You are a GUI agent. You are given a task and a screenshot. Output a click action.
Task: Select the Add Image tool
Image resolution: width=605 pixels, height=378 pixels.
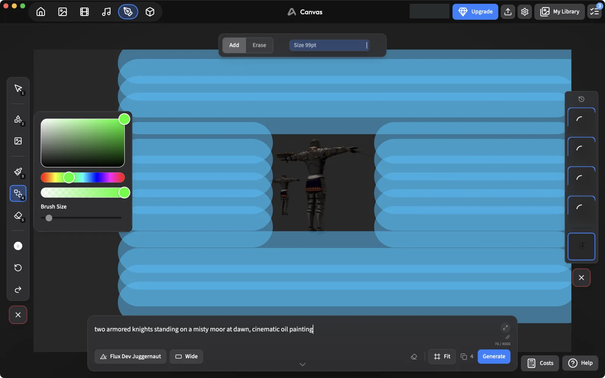click(x=18, y=141)
